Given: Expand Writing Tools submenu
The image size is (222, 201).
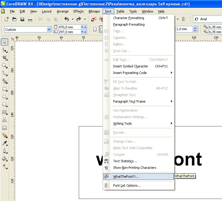Looking at the screenshot, I should [x=142, y=123].
